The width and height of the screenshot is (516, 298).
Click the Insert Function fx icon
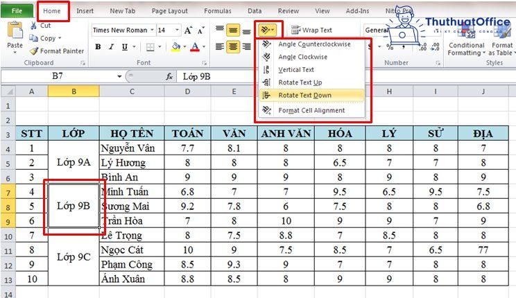(x=169, y=77)
